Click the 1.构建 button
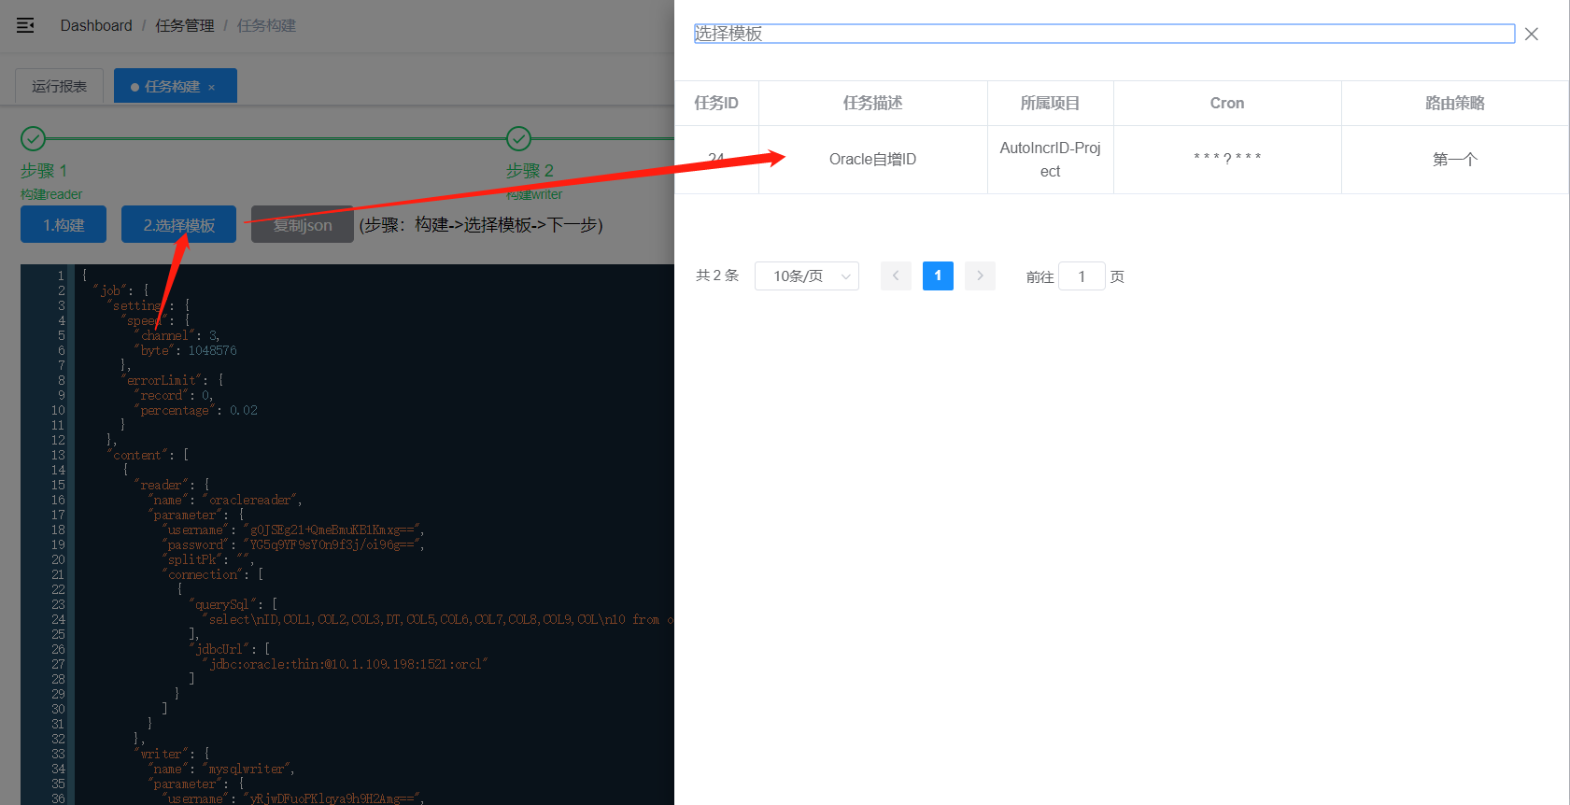Image resolution: width=1570 pixels, height=805 pixels. click(64, 224)
